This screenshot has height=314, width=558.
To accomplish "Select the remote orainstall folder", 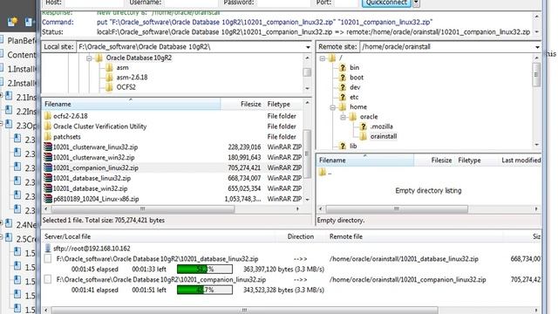I will [x=384, y=136].
